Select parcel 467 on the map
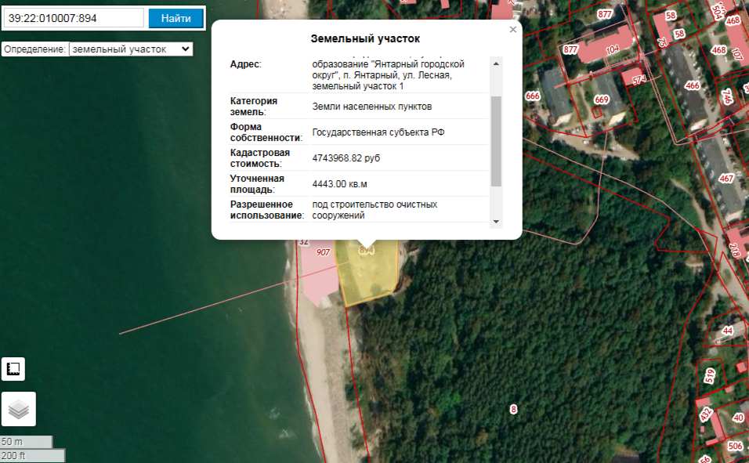Viewport: 749px width, 463px height. (725, 179)
